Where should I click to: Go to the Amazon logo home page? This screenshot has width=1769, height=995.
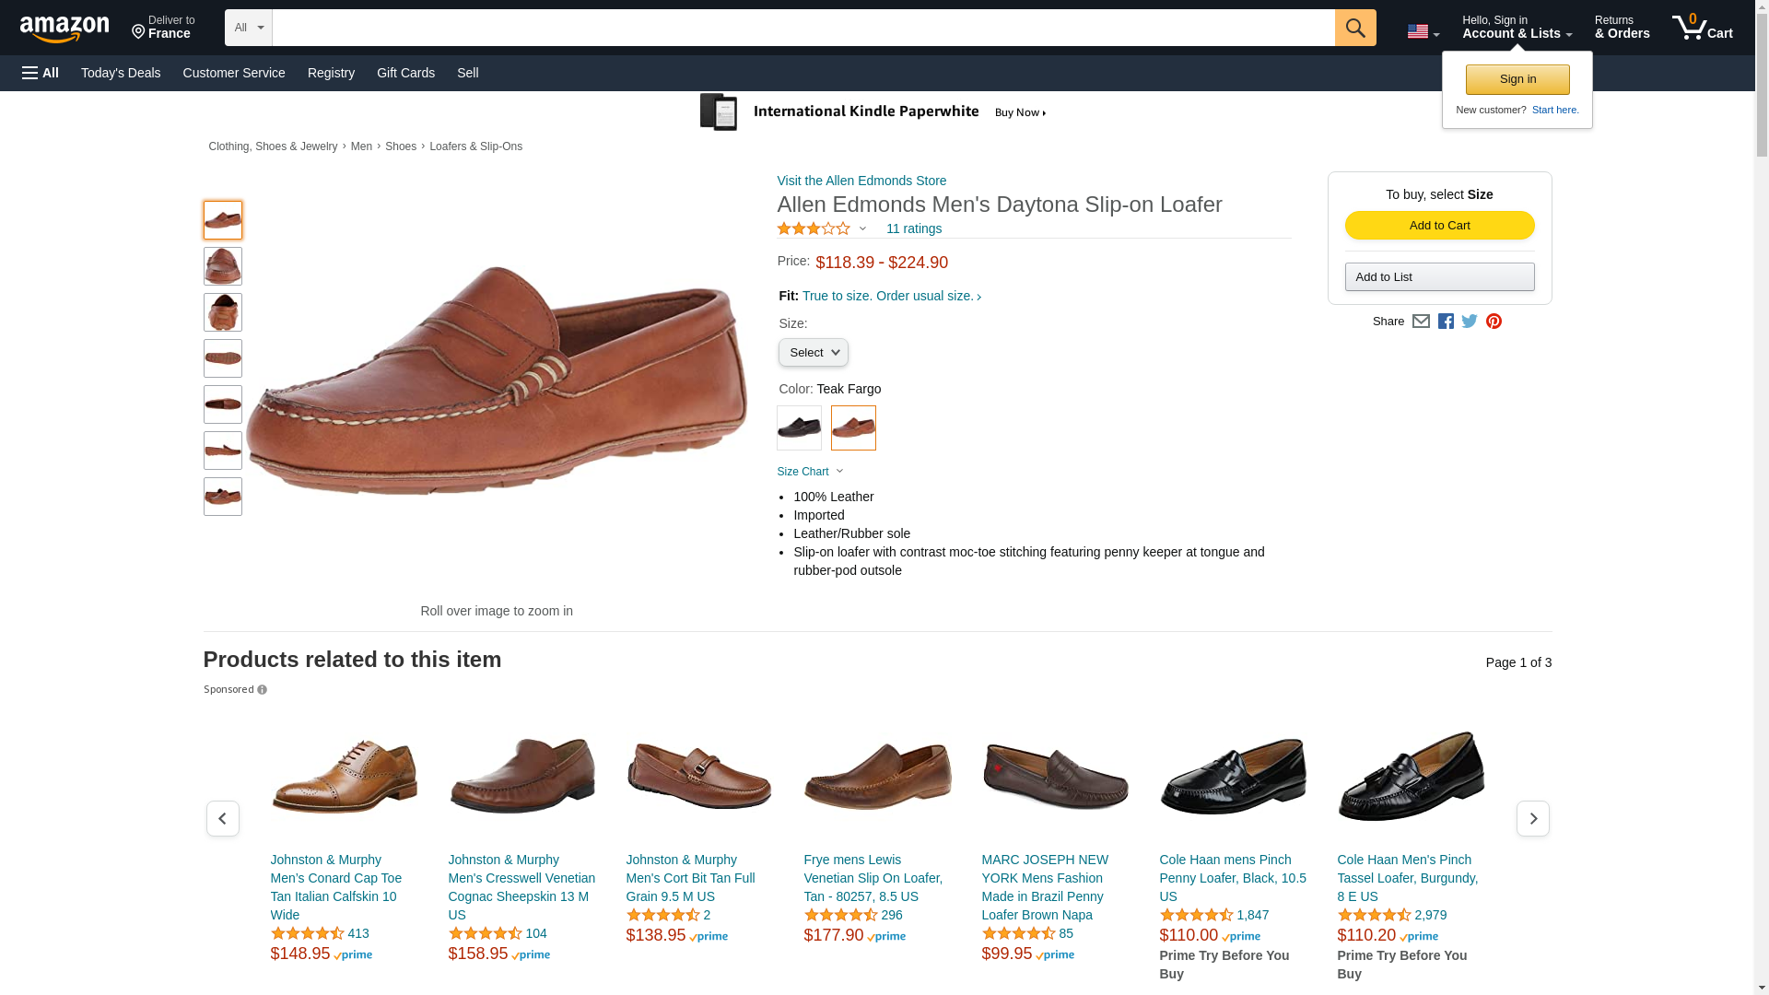[x=64, y=29]
